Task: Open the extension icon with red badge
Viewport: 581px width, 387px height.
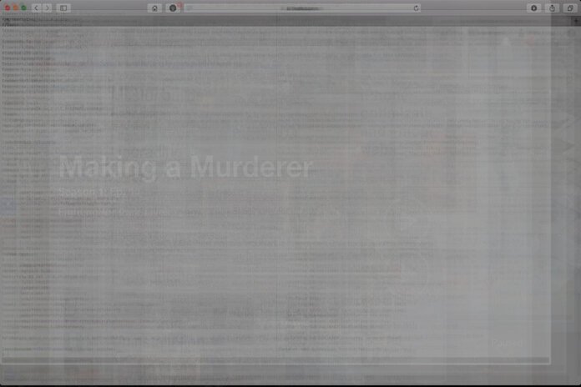Action: [173, 8]
